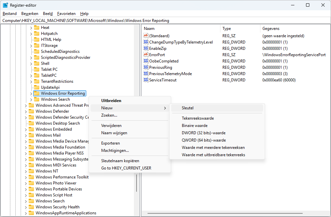Open the Bewerken menu
Viewport: 331px width, 217px height.
30,14
